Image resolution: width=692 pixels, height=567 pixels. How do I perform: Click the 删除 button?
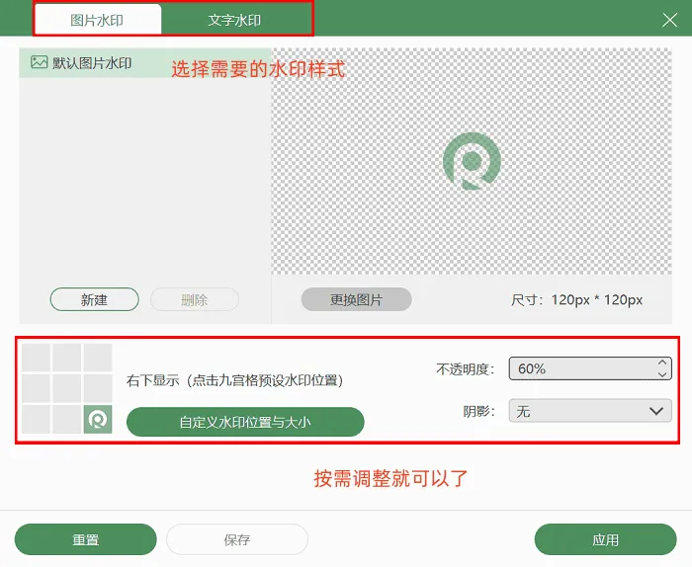pos(195,300)
